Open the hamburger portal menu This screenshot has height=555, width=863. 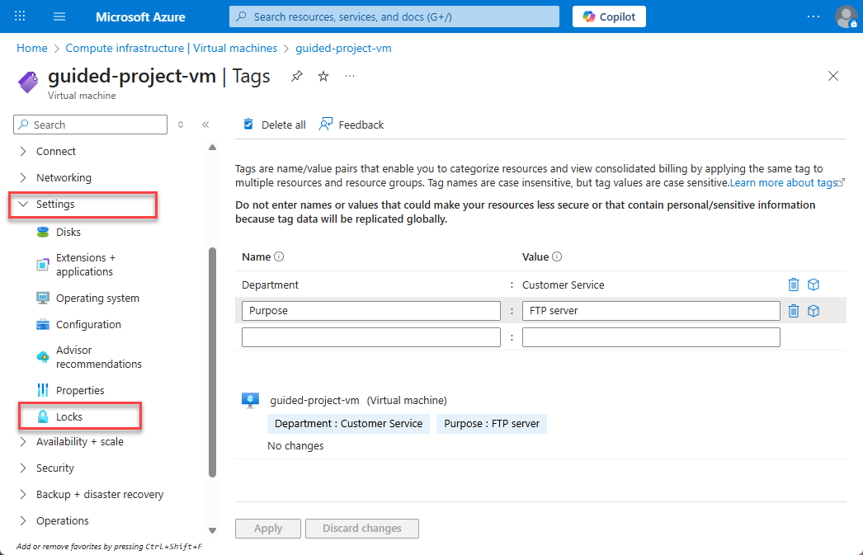[59, 16]
